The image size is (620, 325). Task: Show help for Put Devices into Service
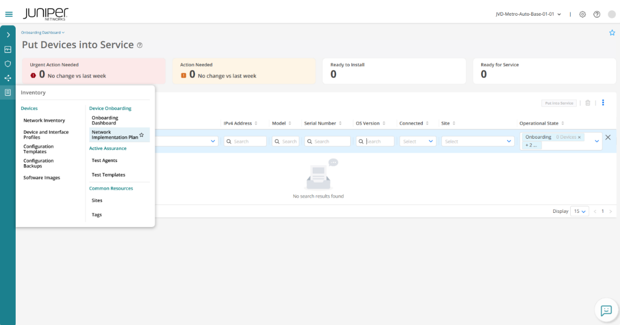pyautogui.click(x=140, y=45)
